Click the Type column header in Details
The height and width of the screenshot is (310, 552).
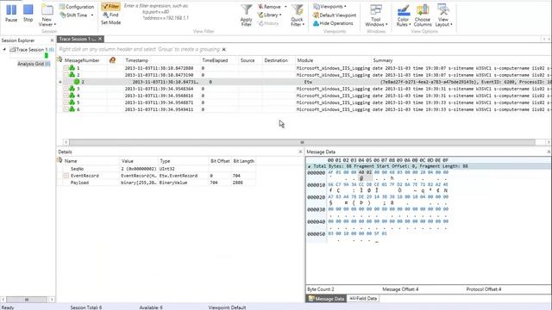click(x=165, y=161)
